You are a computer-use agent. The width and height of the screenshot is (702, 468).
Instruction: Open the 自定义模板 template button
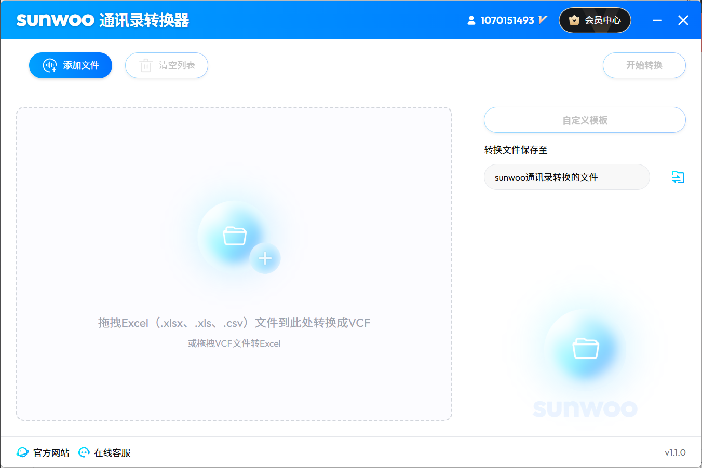585,120
